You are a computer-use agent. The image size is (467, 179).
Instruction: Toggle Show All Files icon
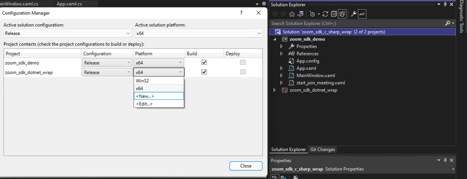[342, 14]
